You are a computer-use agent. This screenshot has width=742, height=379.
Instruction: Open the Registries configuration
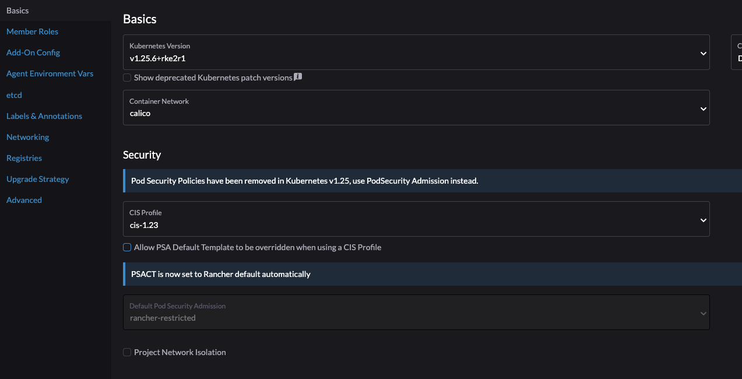[x=24, y=157]
